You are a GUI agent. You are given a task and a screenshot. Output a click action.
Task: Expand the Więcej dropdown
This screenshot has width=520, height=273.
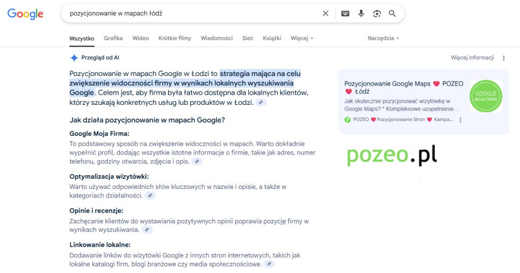pyautogui.click(x=302, y=38)
